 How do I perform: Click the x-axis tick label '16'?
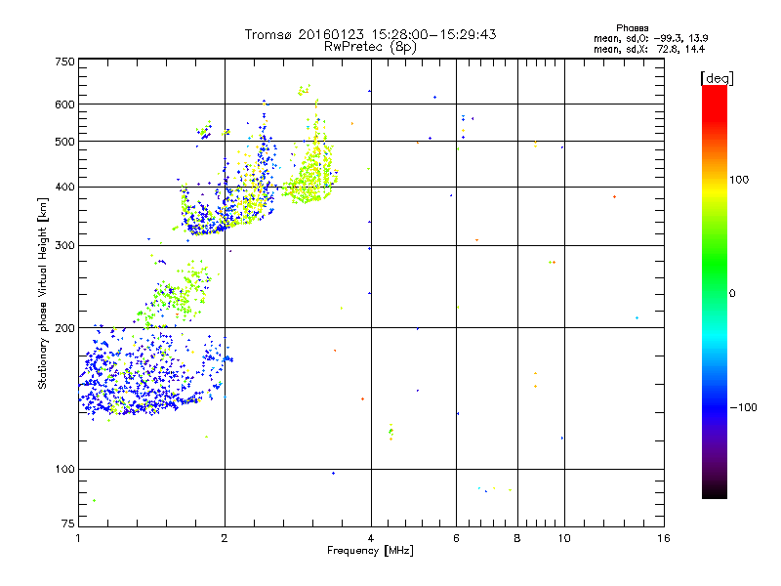664,538
